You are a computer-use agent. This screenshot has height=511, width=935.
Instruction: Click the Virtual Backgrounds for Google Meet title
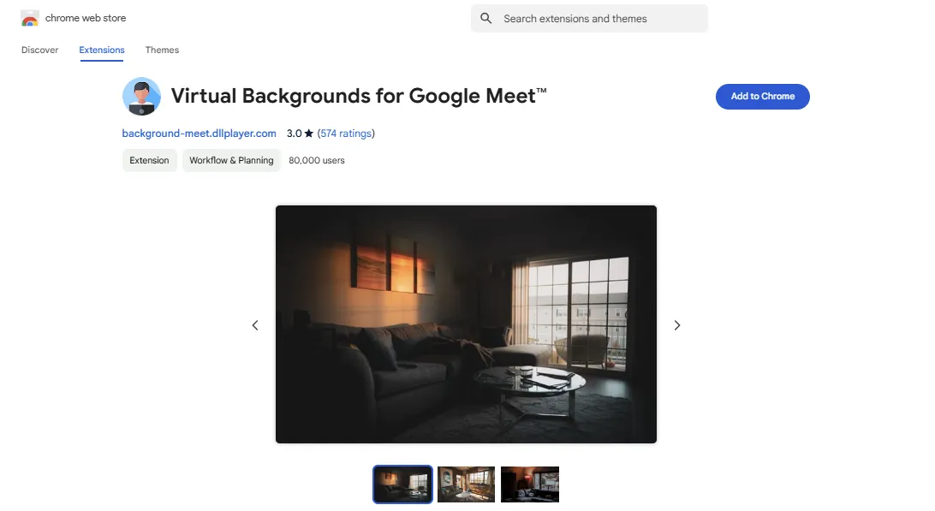[x=359, y=96]
